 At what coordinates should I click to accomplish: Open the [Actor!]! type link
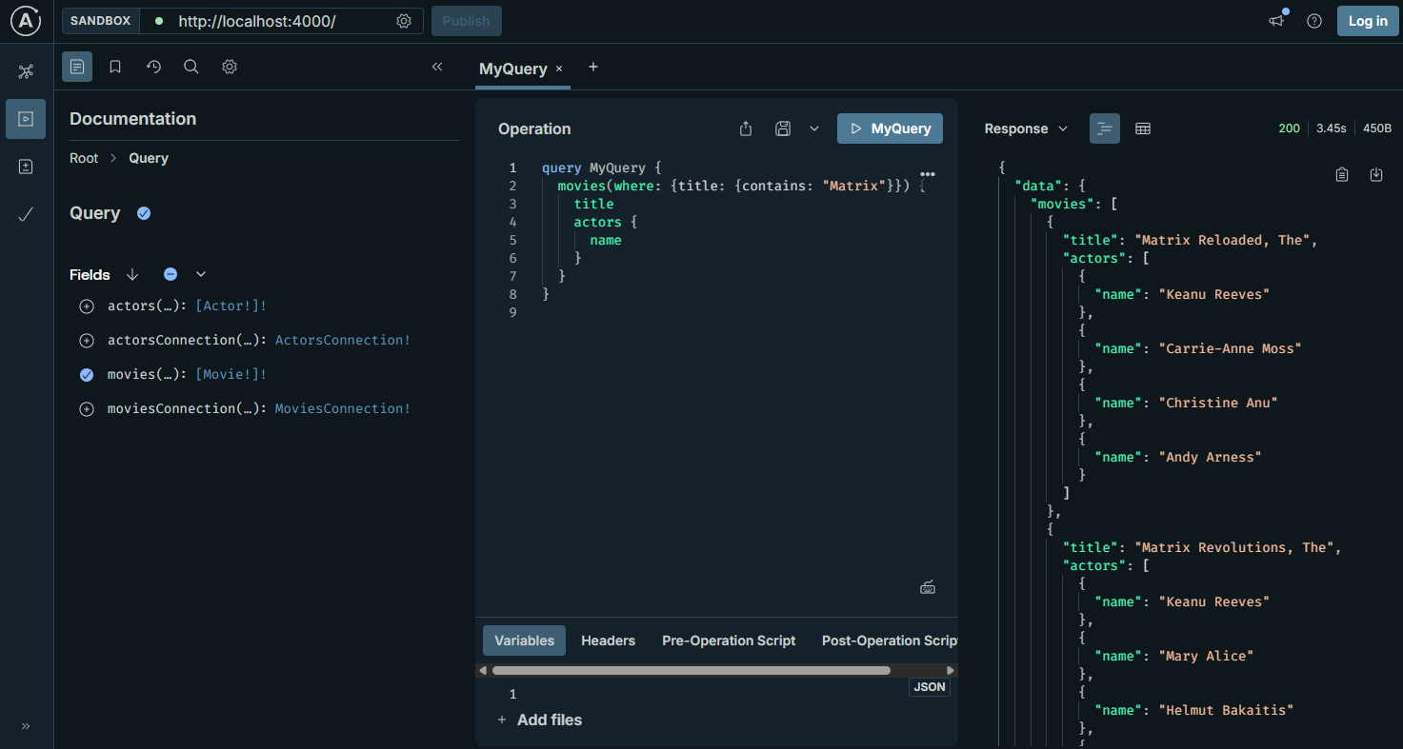click(x=231, y=306)
